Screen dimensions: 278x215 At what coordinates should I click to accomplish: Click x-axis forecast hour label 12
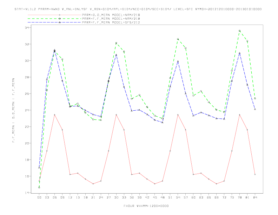(x=70, y=197)
